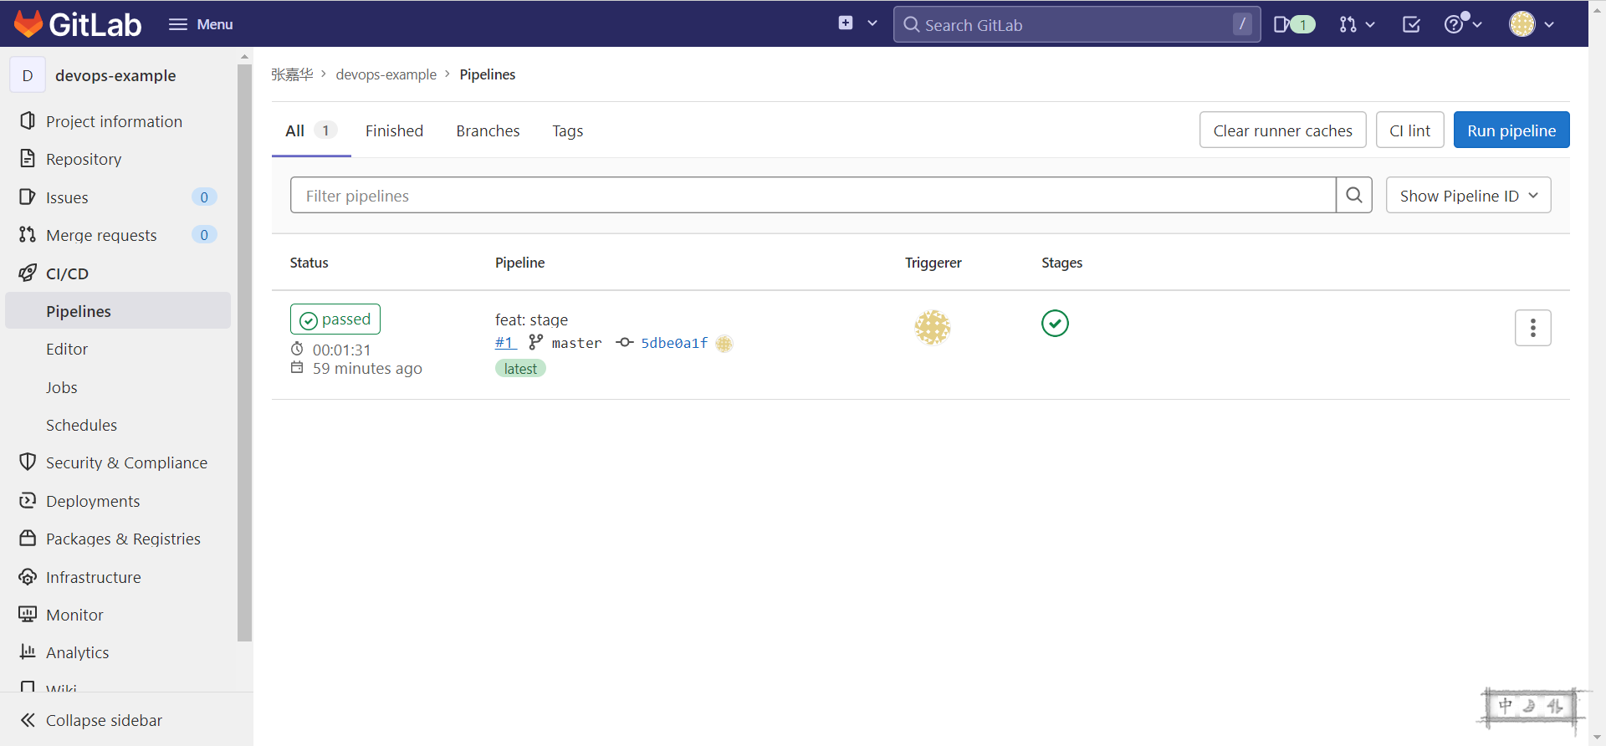Viewport: 1606px width, 746px height.
Task: Click feat: stage commit title
Action: pos(531,319)
